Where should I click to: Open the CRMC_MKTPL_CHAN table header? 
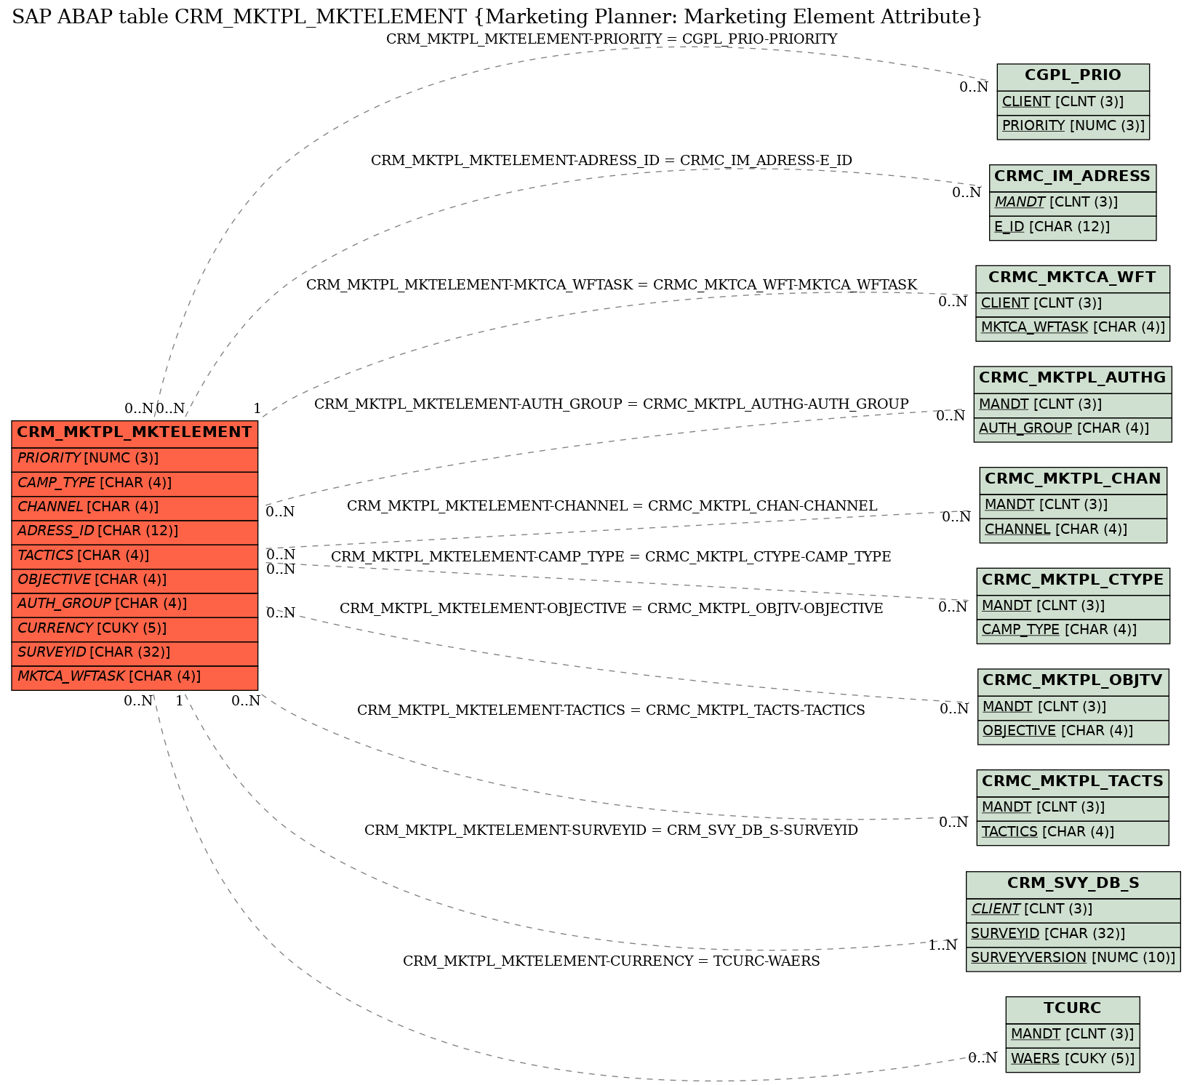1073,480
